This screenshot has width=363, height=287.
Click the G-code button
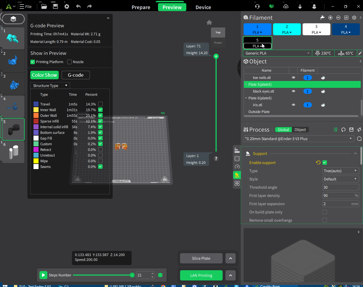(x=75, y=75)
